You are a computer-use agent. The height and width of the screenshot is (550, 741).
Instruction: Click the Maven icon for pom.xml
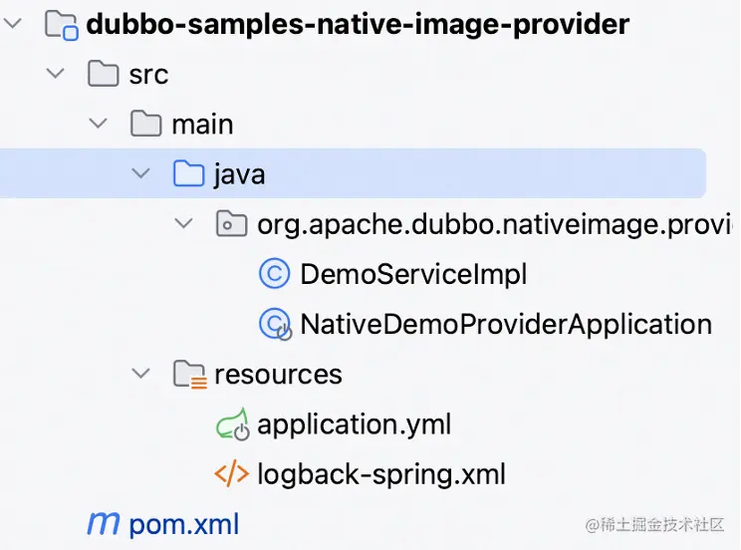[104, 523]
